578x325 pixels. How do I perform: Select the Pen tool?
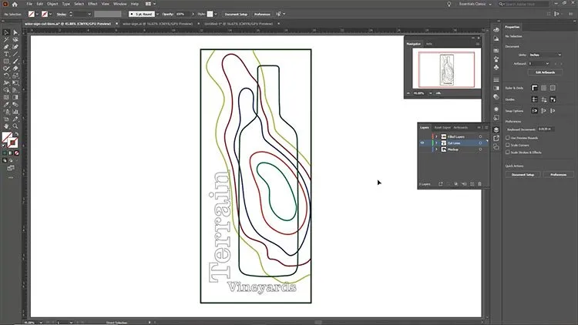[x=6, y=47]
